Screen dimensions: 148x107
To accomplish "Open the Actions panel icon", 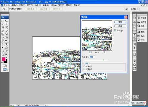I will (x=134, y=22).
